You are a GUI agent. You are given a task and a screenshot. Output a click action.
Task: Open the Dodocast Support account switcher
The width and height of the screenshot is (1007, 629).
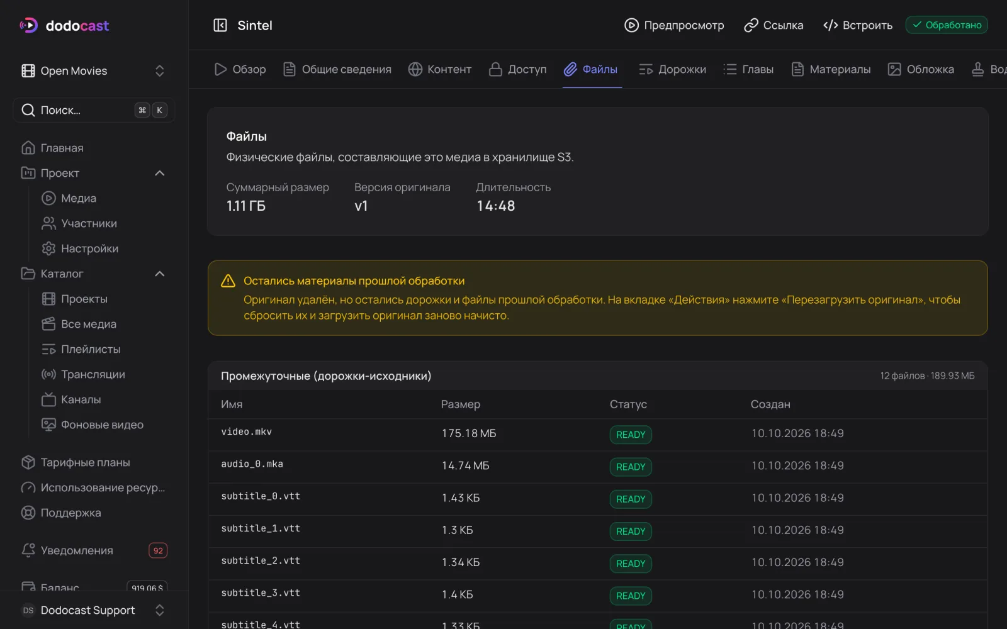[94, 610]
